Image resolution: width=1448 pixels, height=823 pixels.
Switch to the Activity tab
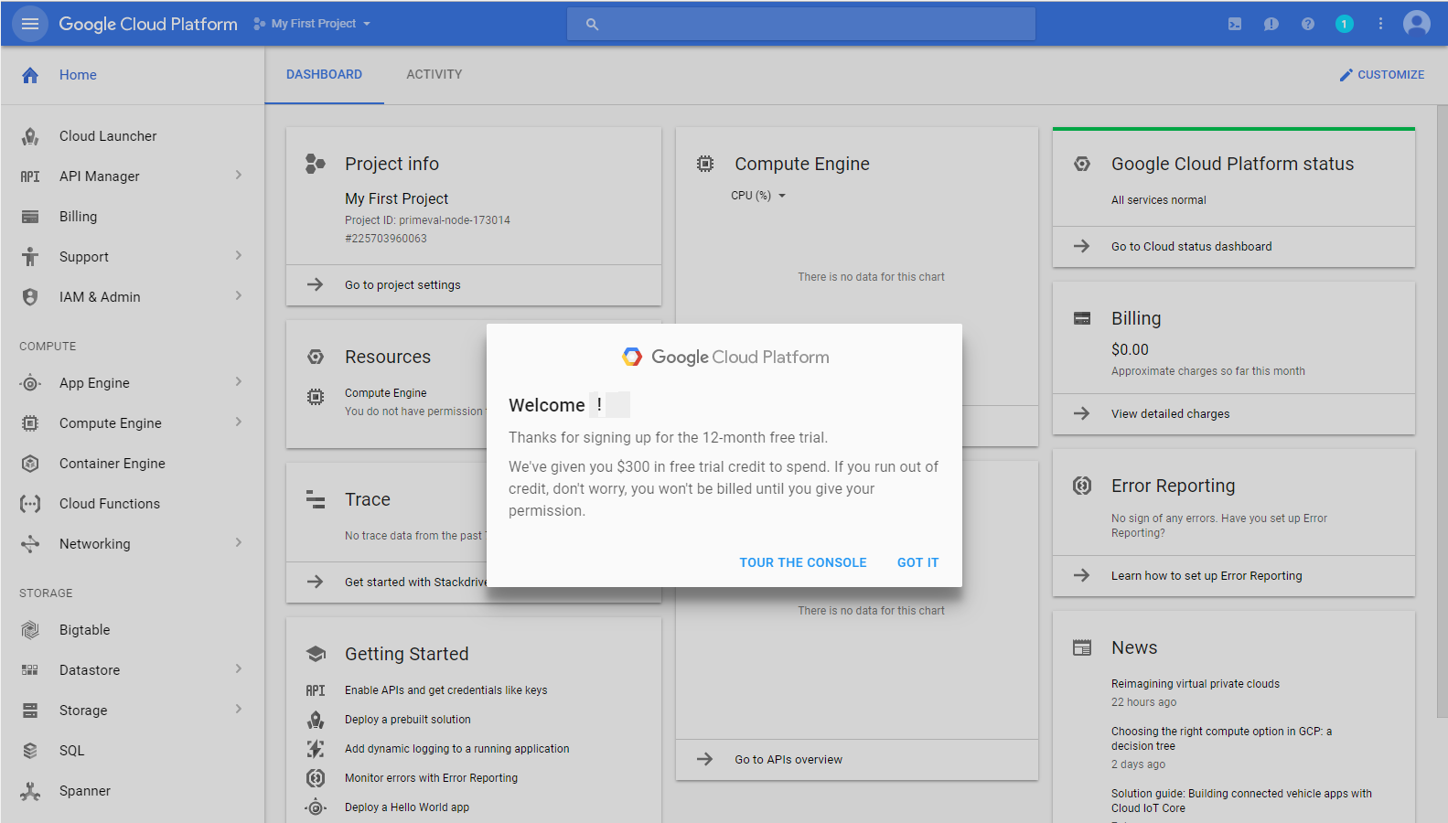pos(434,75)
